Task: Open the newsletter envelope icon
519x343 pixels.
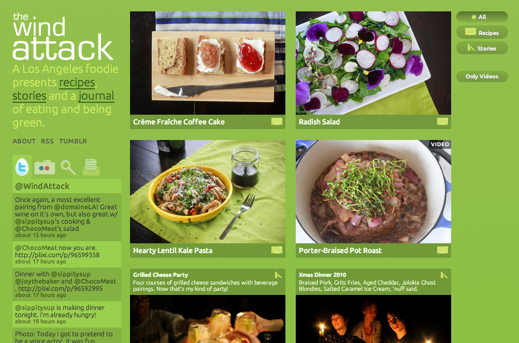Action: point(91,167)
